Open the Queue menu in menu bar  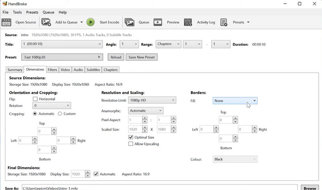click(48, 12)
